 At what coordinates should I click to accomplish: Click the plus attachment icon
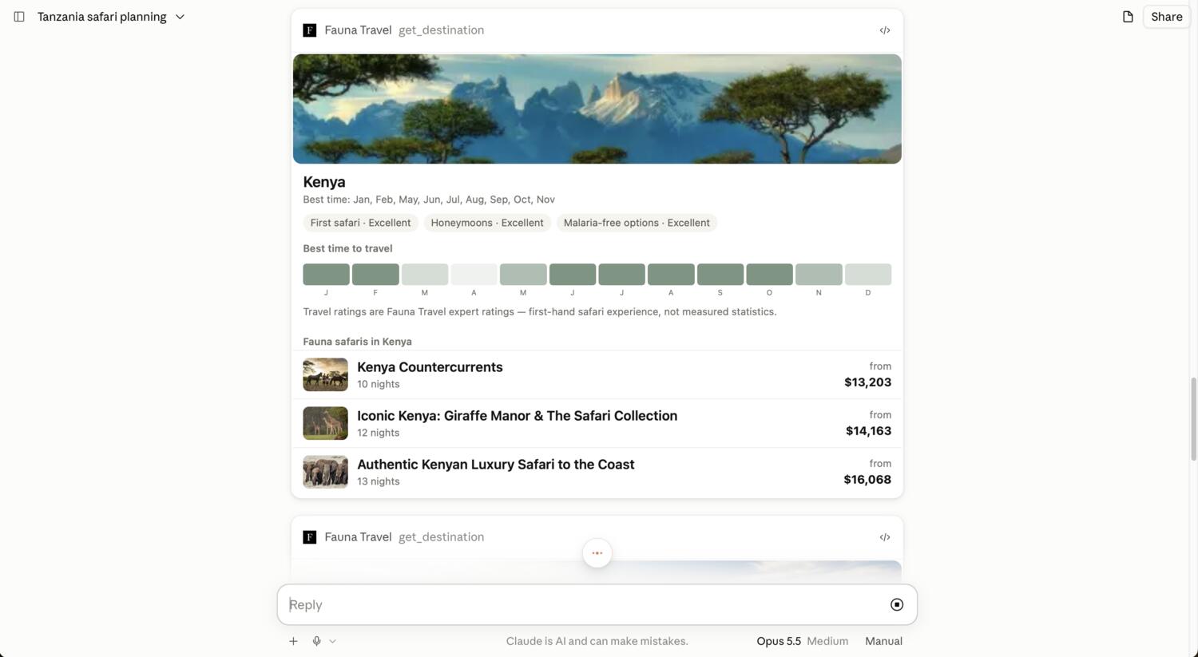point(293,641)
